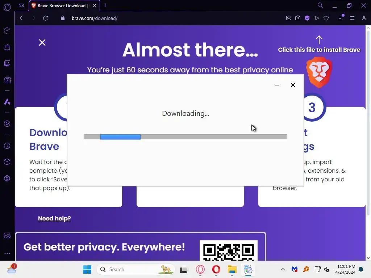Open Aria AI icon in sidebar
This screenshot has height=278, width=371.
[x=7, y=102]
